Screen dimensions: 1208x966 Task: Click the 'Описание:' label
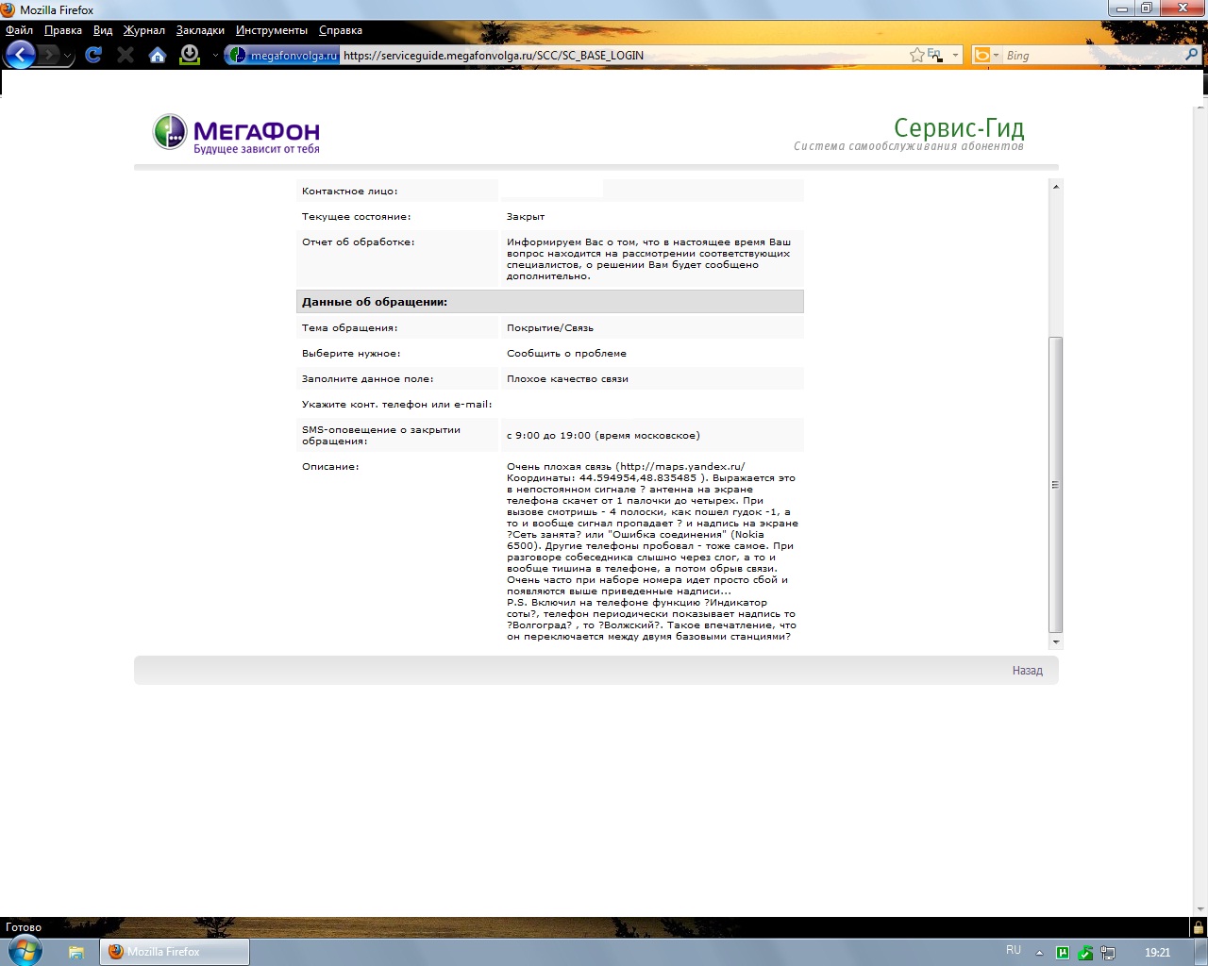click(x=330, y=467)
